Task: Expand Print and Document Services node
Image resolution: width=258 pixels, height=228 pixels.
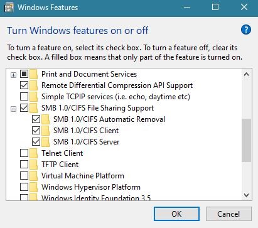Action: click(13, 75)
